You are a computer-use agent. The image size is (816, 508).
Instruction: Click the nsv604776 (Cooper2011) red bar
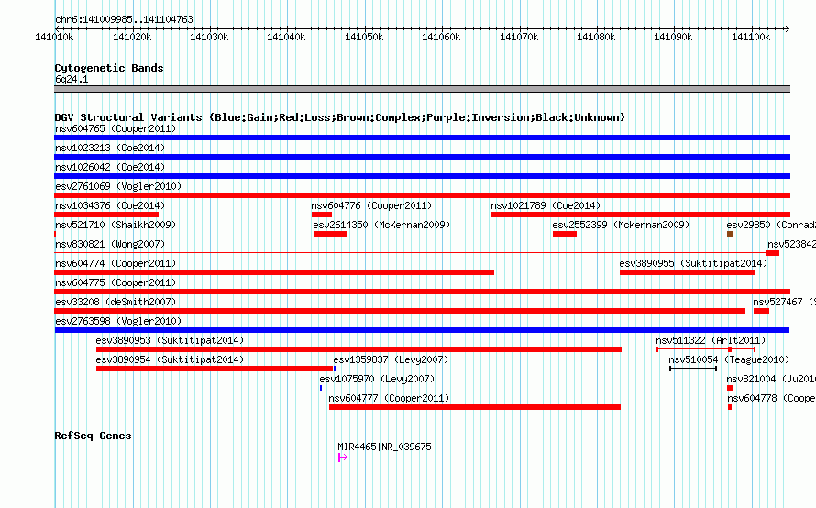click(x=322, y=215)
